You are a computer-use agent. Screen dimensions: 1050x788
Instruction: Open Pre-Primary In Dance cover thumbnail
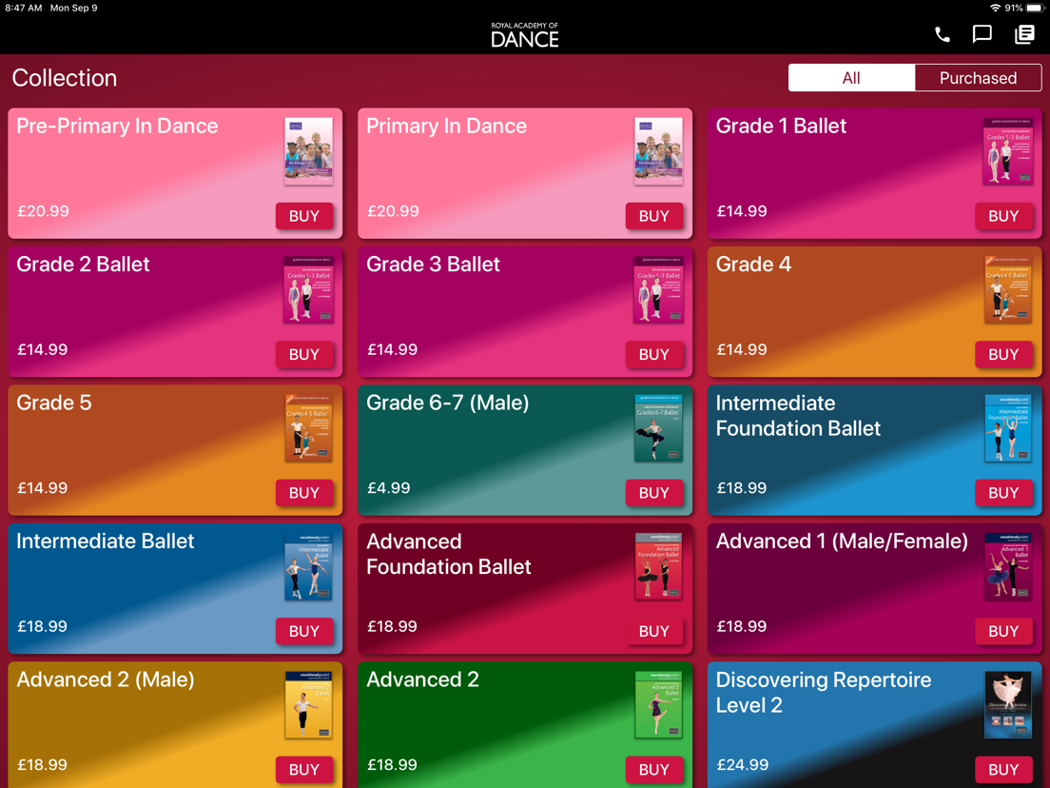click(309, 151)
